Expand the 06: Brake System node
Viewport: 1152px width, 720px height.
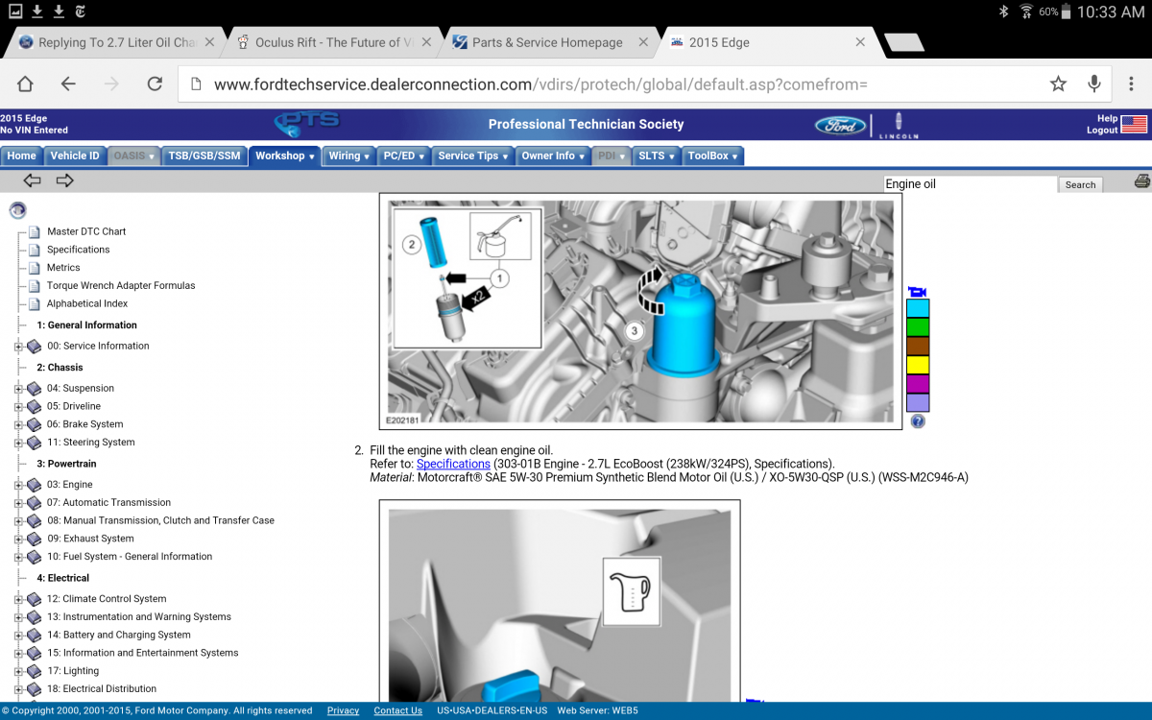point(18,424)
